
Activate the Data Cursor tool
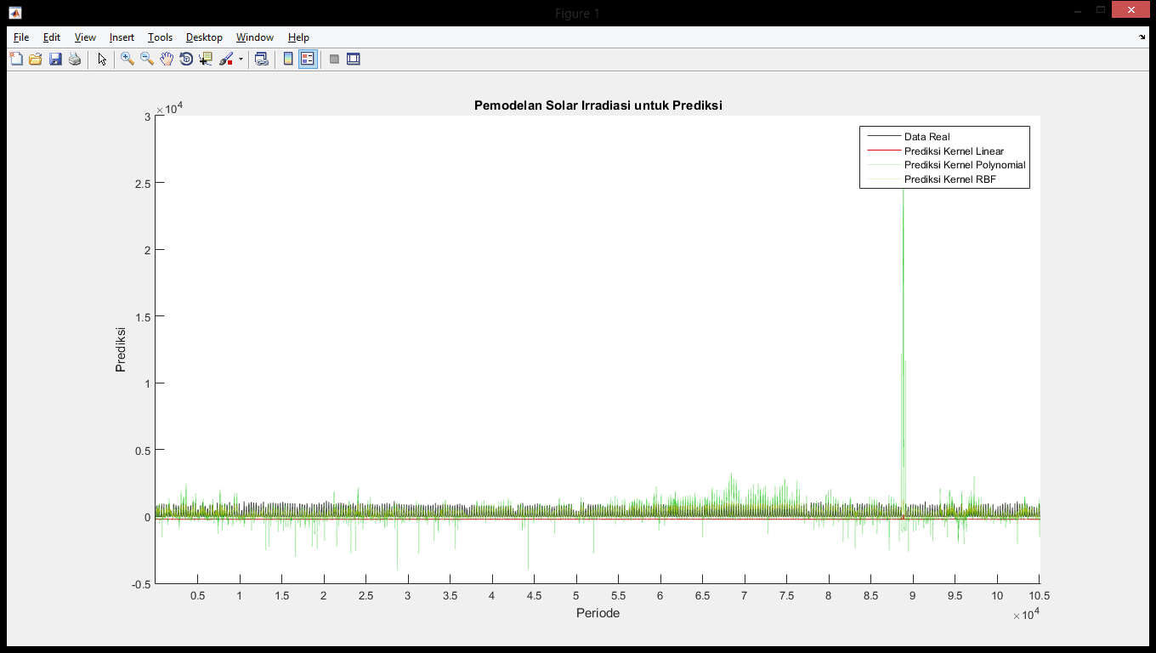coord(206,59)
